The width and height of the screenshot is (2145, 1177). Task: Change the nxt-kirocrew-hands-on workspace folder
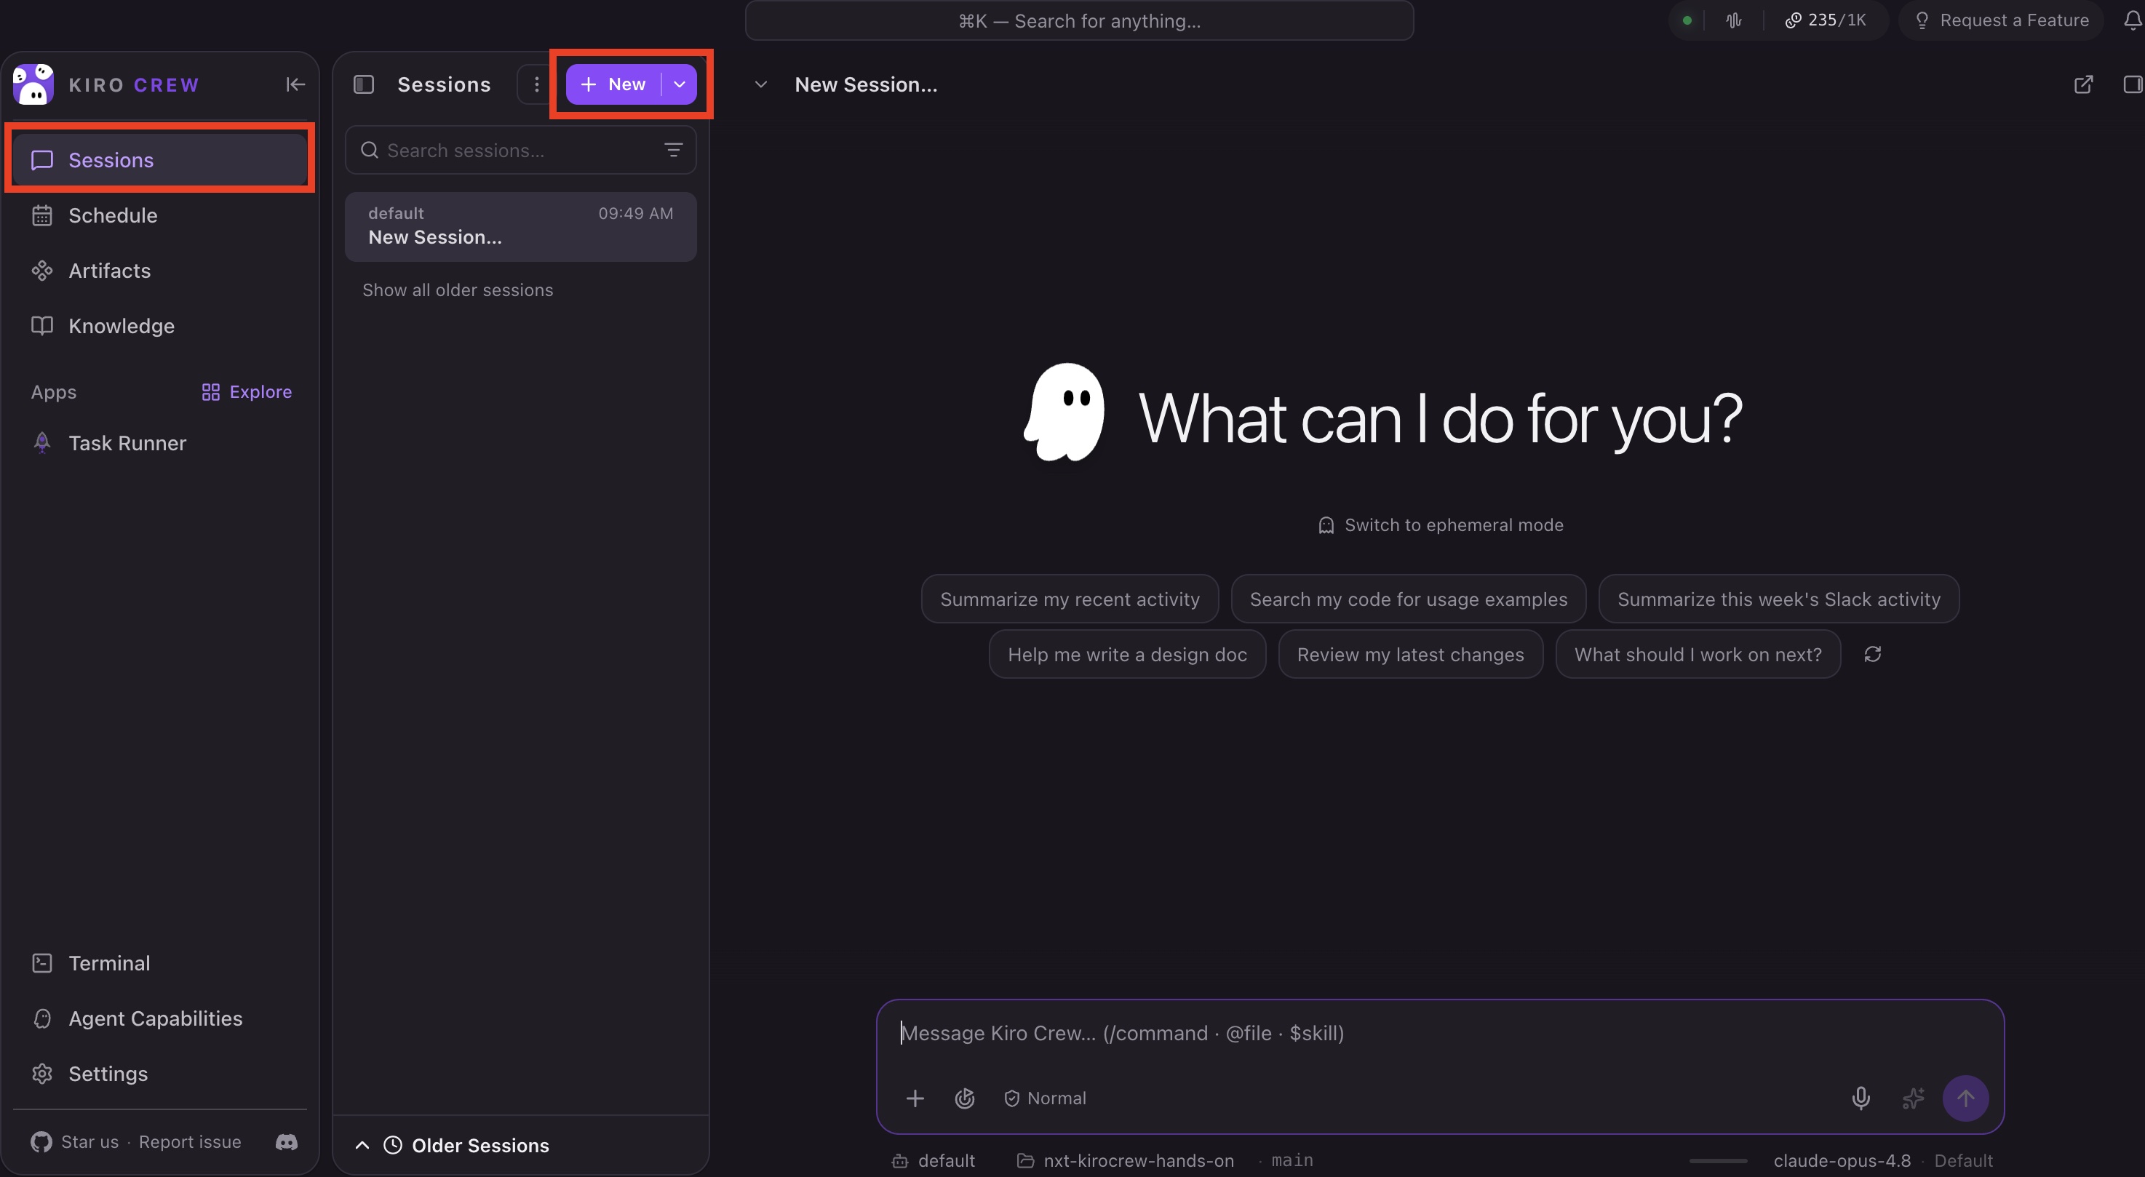tap(1126, 1160)
